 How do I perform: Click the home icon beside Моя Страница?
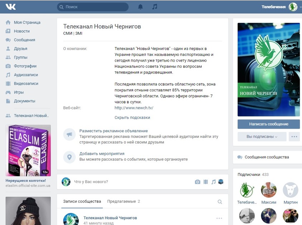(8, 22)
